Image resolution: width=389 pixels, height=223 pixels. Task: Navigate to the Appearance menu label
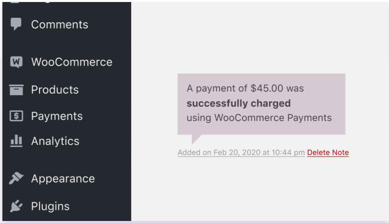point(63,179)
